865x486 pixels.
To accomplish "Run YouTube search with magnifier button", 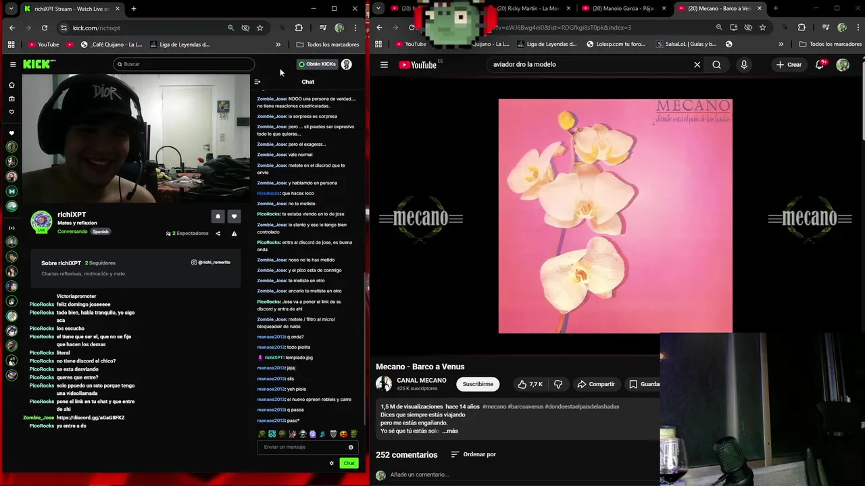I will click(x=716, y=65).
